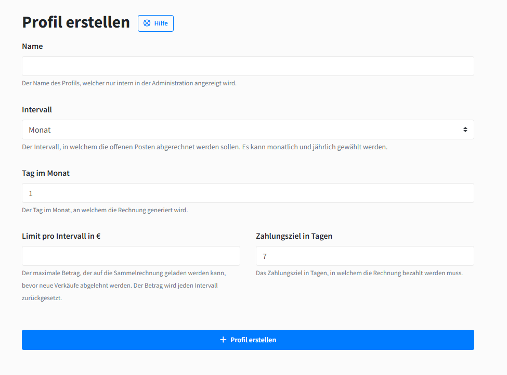This screenshot has width=507, height=375.
Task: Submit with the blue Profil erstellen button
Action: (x=248, y=340)
